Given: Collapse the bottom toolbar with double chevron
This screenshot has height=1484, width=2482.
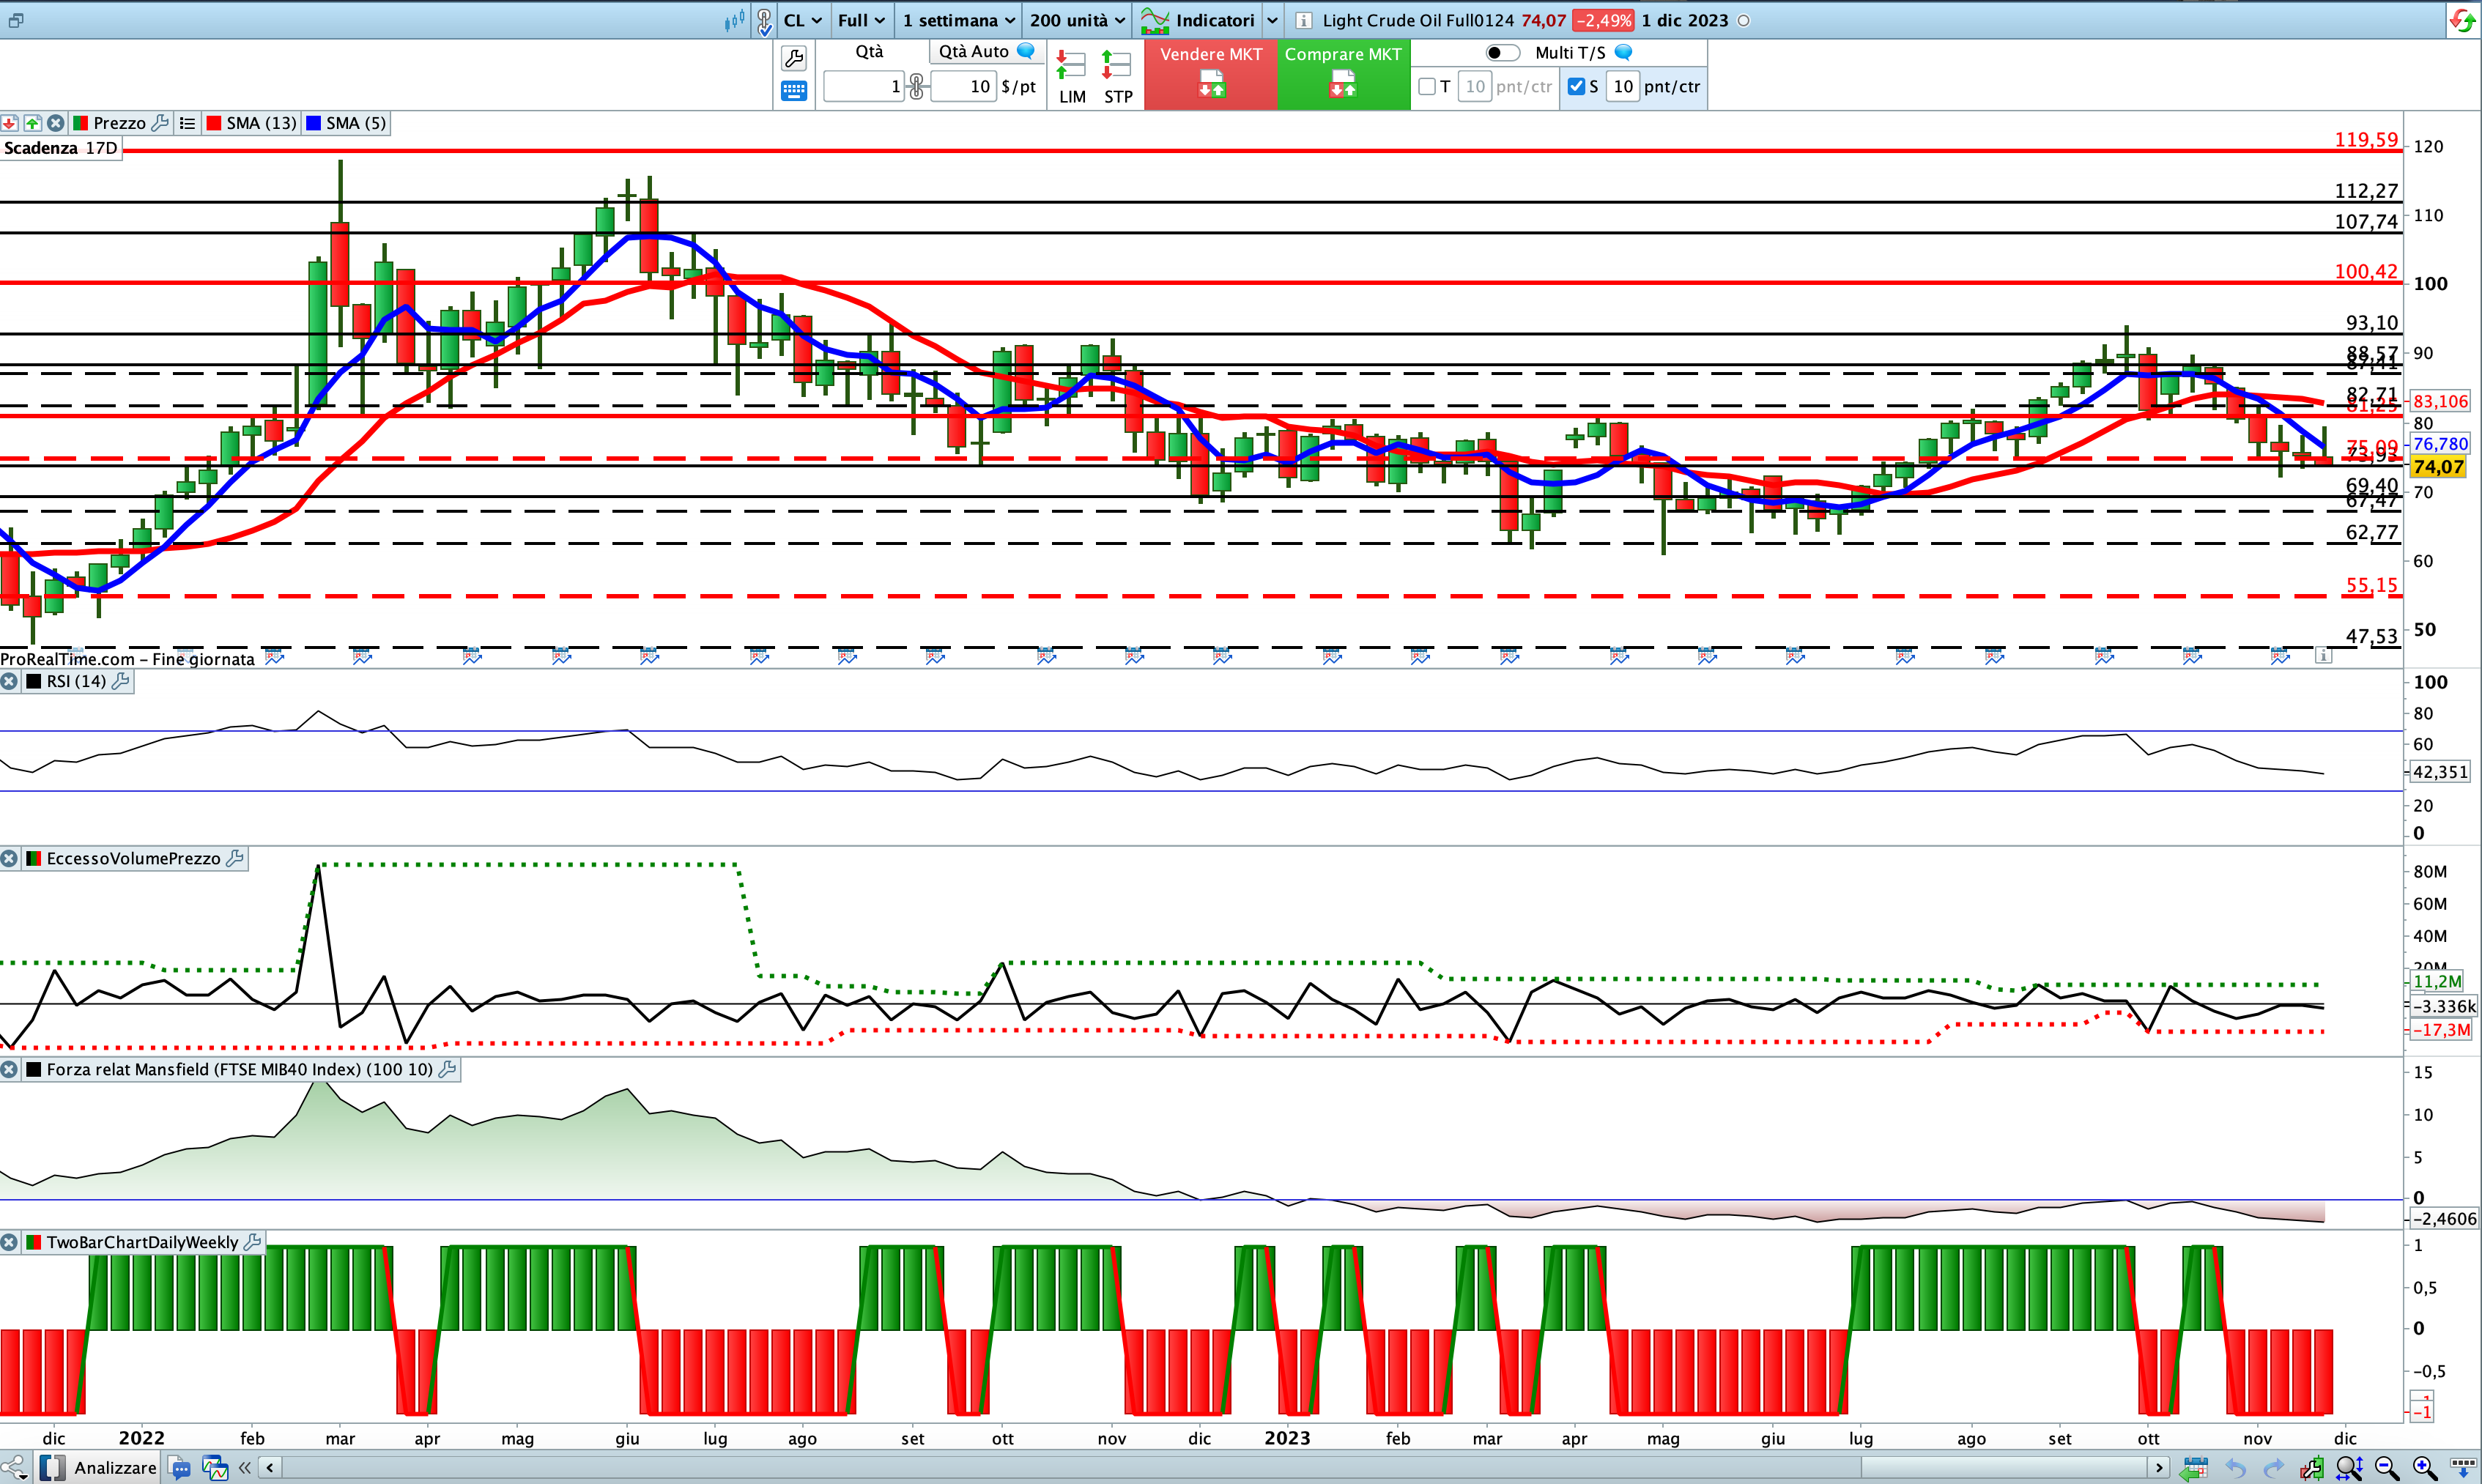Looking at the screenshot, I should point(244,1468).
